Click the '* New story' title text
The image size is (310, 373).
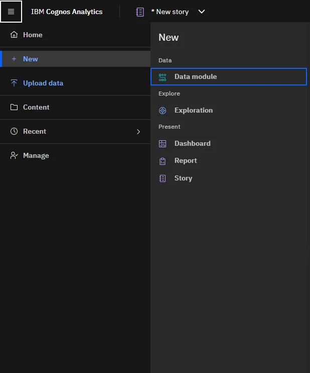click(x=170, y=12)
